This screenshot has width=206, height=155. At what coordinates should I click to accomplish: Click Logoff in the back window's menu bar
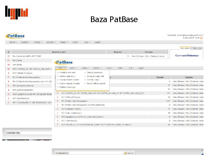(97, 42)
